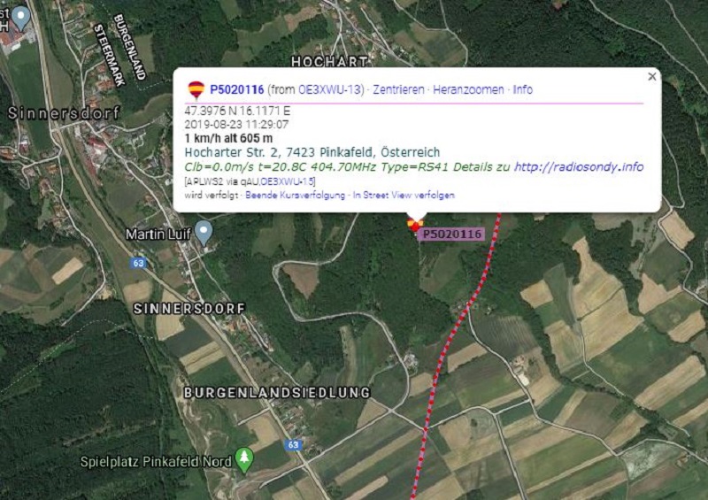Click the upper route 63 road shield
The image size is (708, 500).
pos(138,263)
